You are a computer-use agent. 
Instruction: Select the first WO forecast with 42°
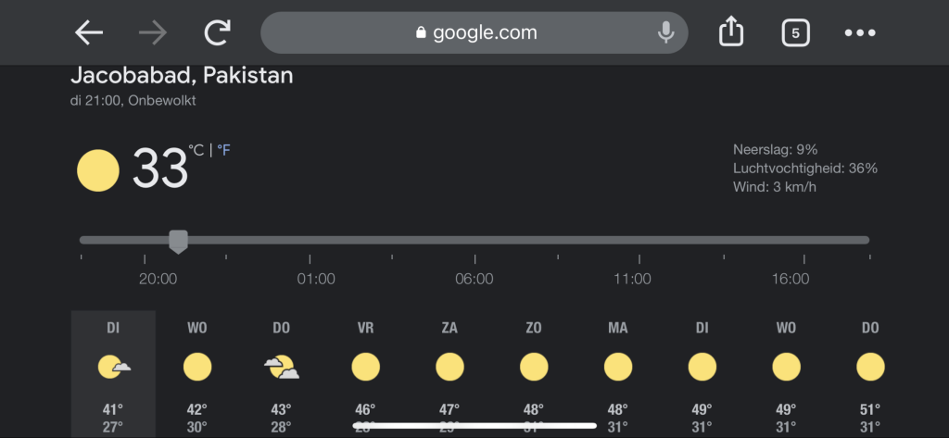click(x=197, y=374)
